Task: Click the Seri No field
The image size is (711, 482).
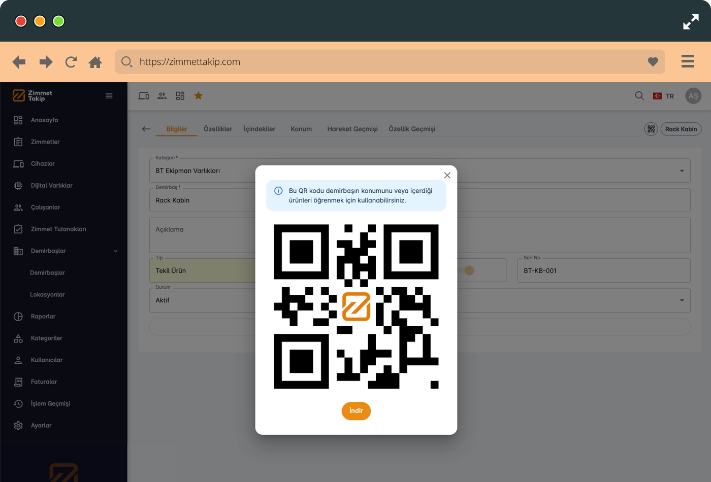Action: [x=604, y=270]
